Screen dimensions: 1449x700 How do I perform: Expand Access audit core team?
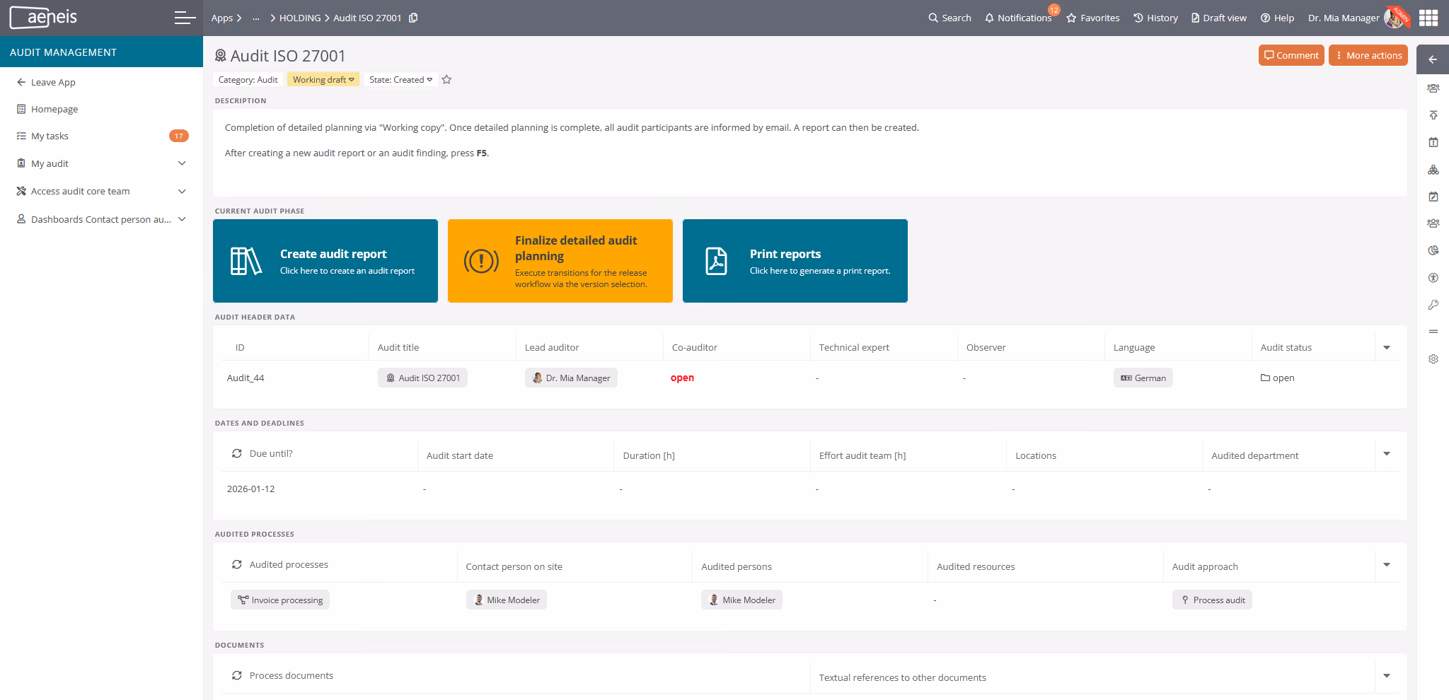pos(182,191)
